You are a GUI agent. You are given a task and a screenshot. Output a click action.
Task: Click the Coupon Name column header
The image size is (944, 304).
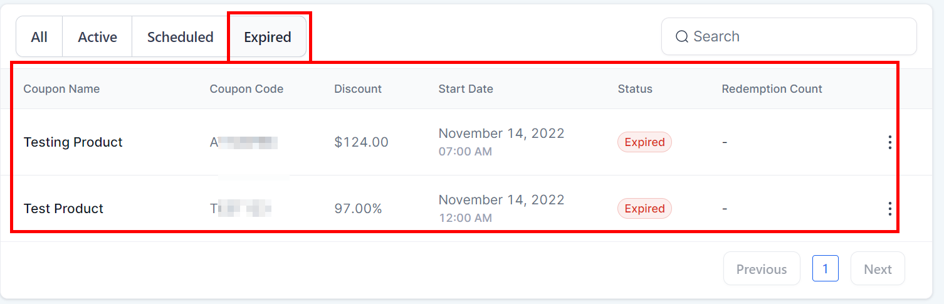coord(61,89)
